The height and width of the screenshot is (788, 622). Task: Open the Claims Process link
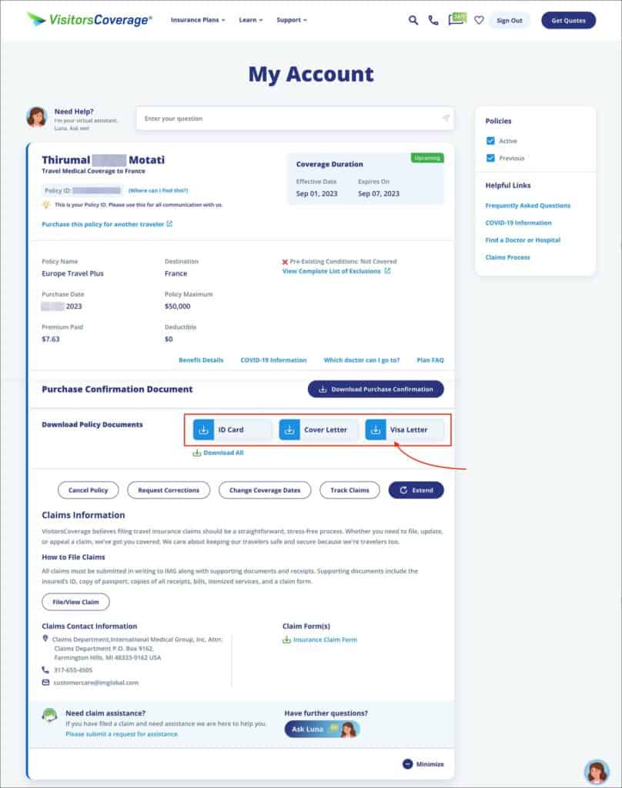point(507,257)
